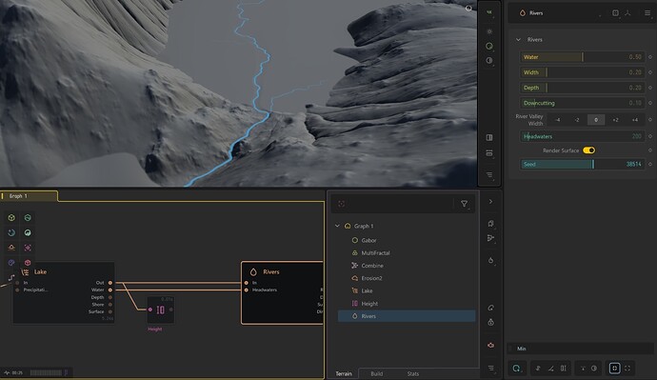Adjust the Water slider
657x380 pixels.
[583, 57]
